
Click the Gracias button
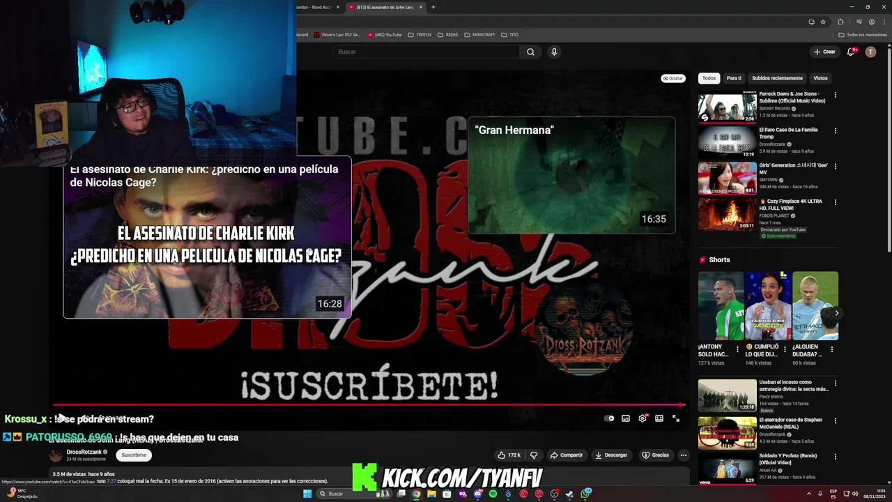coord(655,455)
